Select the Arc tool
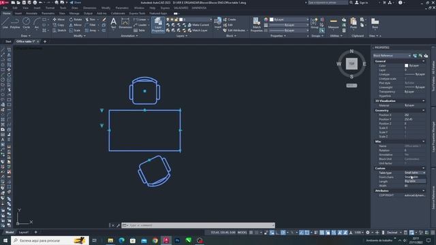436x245 pixels. click(x=37, y=23)
